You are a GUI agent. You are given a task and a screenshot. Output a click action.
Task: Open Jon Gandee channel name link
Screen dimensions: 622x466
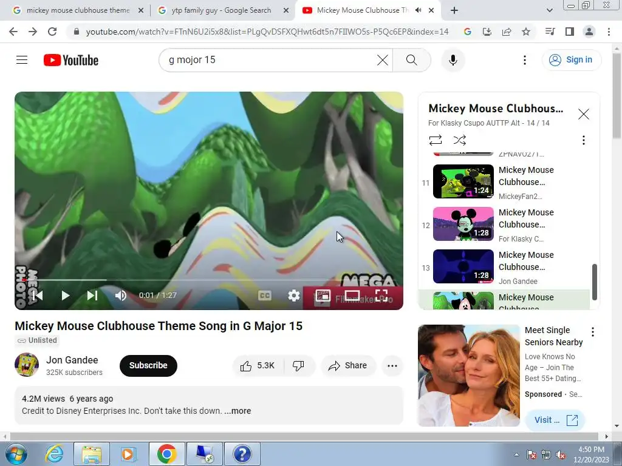72,360
